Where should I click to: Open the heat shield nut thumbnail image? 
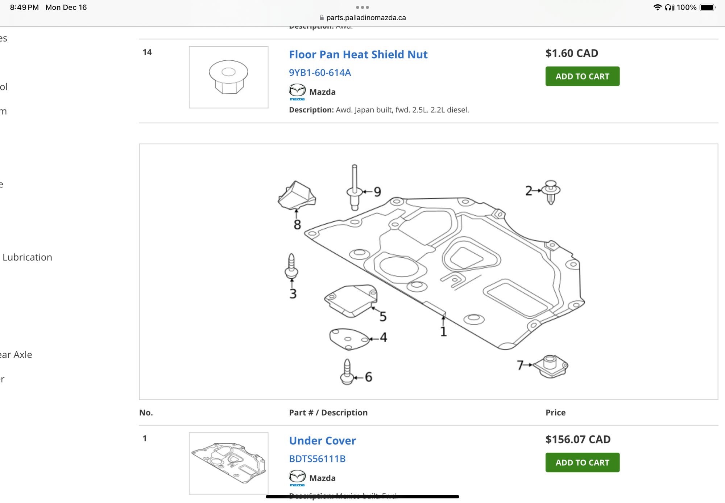(x=228, y=77)
